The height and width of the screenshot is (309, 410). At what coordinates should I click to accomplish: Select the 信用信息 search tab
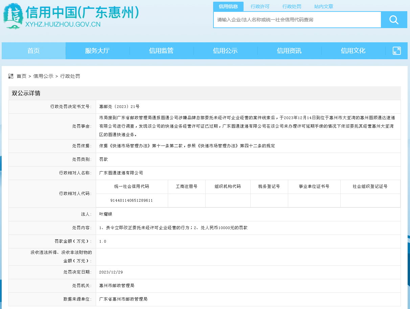click(x=228, y=6)
